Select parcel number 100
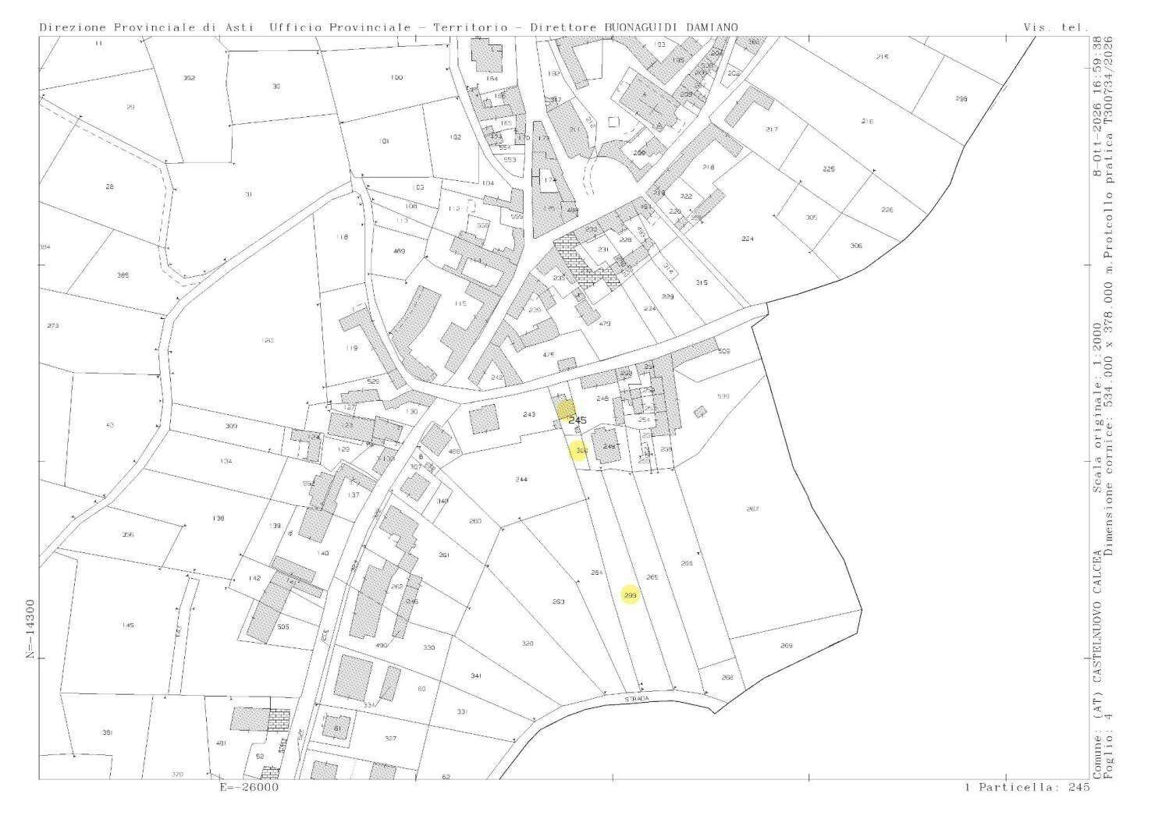The height and width of the screenshot is (819, 1169). click(x=396, y=77)
